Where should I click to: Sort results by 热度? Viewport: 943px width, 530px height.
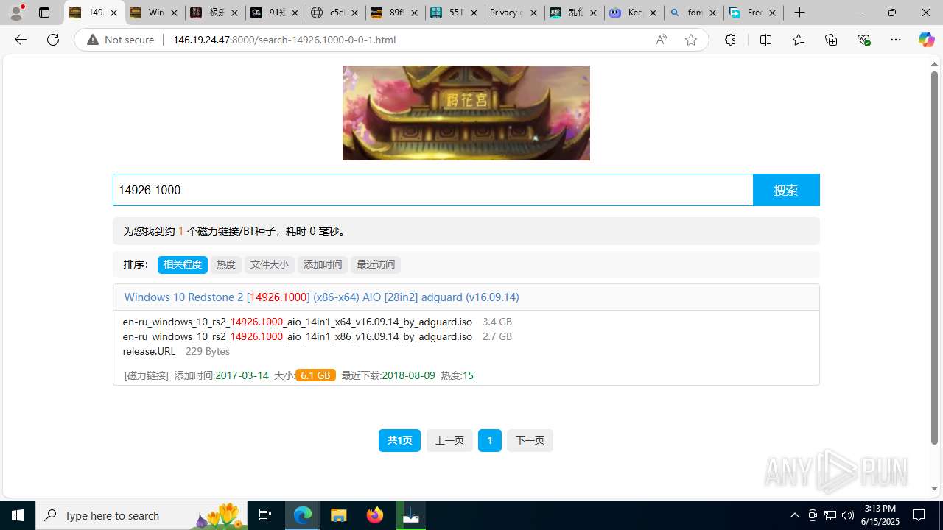point(226,264)
